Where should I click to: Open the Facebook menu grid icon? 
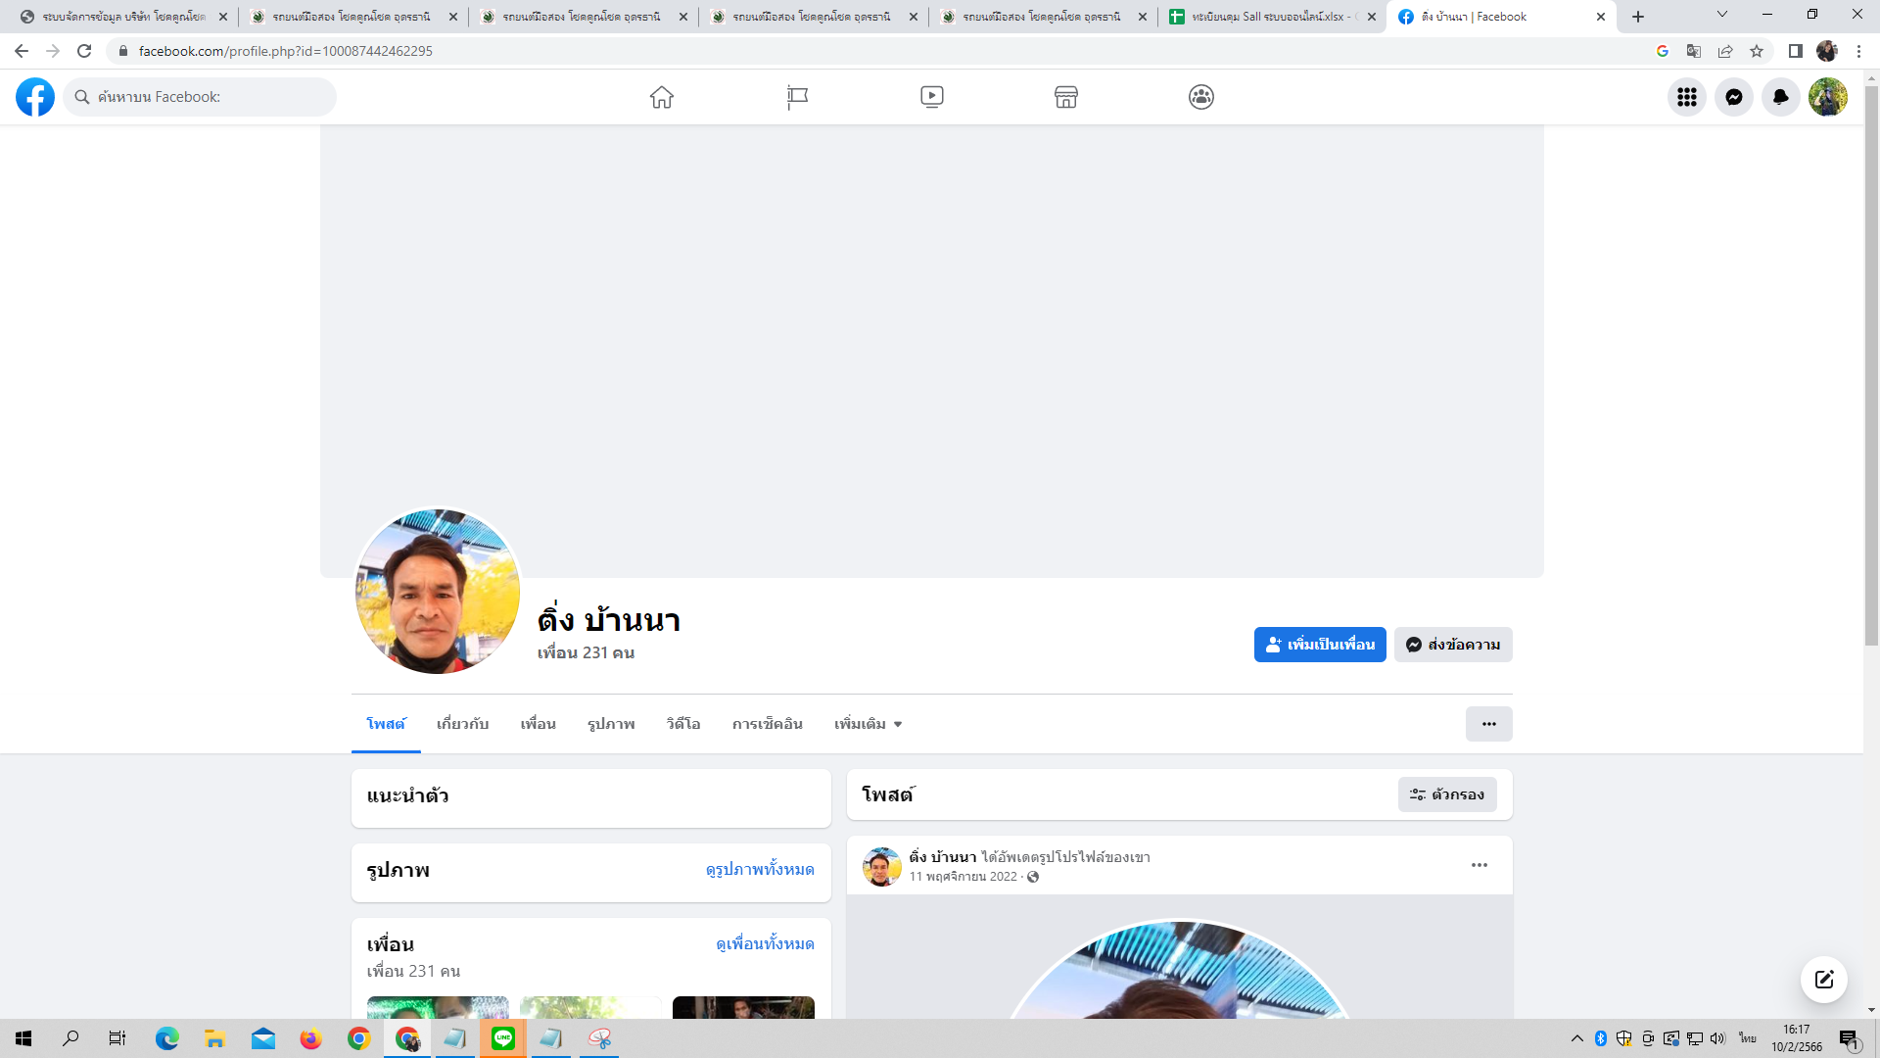tap(1687, 97)
